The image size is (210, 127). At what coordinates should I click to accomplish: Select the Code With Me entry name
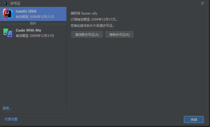coord(28,30)
